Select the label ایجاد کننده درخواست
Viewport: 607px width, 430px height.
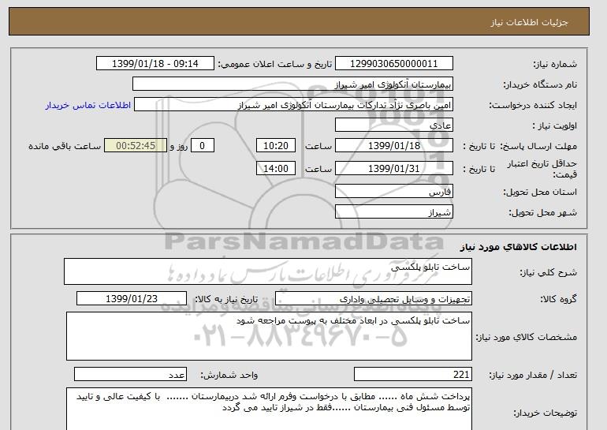point(533,105)
